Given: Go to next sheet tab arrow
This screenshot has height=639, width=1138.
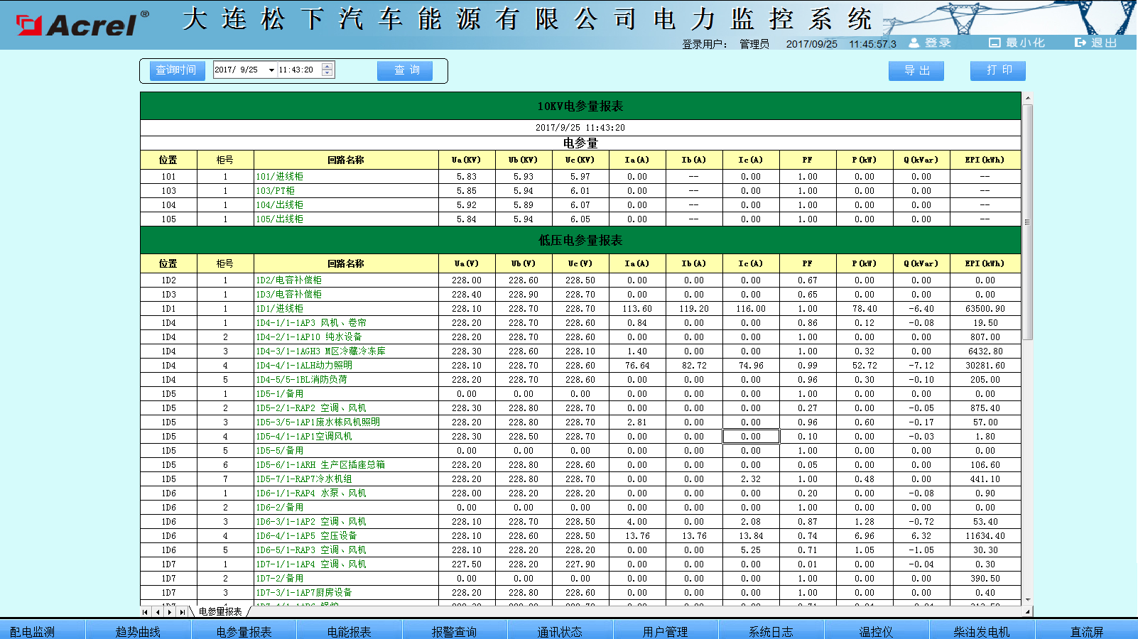Looking at the screenshot, I should [x=170, y=611].
